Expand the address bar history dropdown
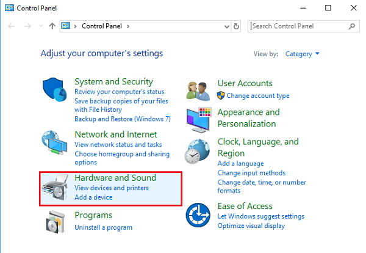 [x=225, y=26]
